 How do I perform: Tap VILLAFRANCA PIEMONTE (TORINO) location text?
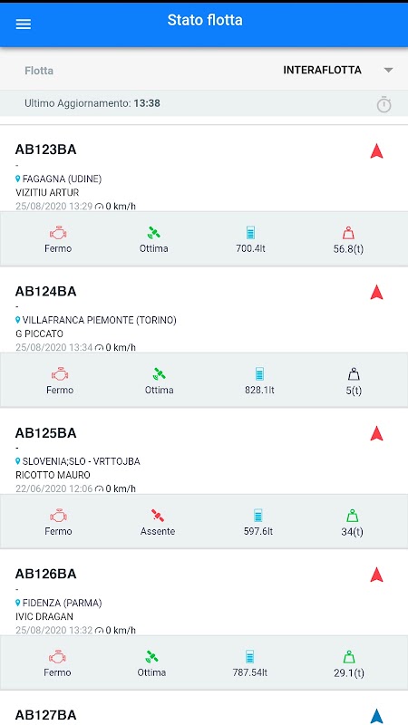[99, 320]
